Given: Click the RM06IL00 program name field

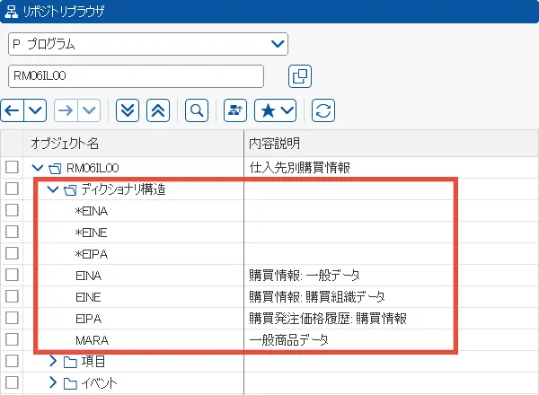Looking at the screenshot, I should click(x=135, y=76).
